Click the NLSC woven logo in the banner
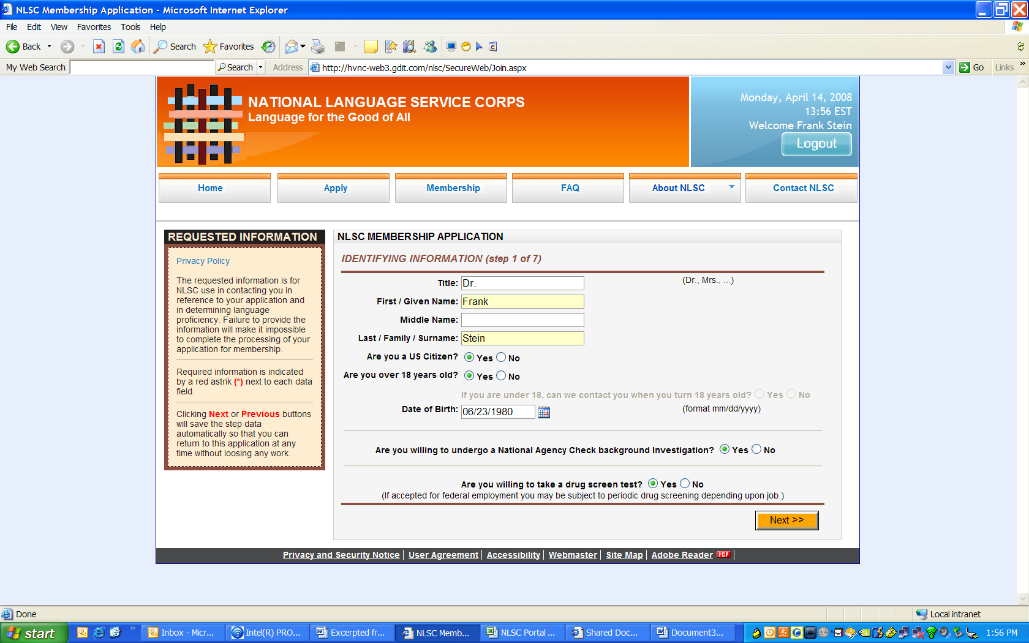 204,123
